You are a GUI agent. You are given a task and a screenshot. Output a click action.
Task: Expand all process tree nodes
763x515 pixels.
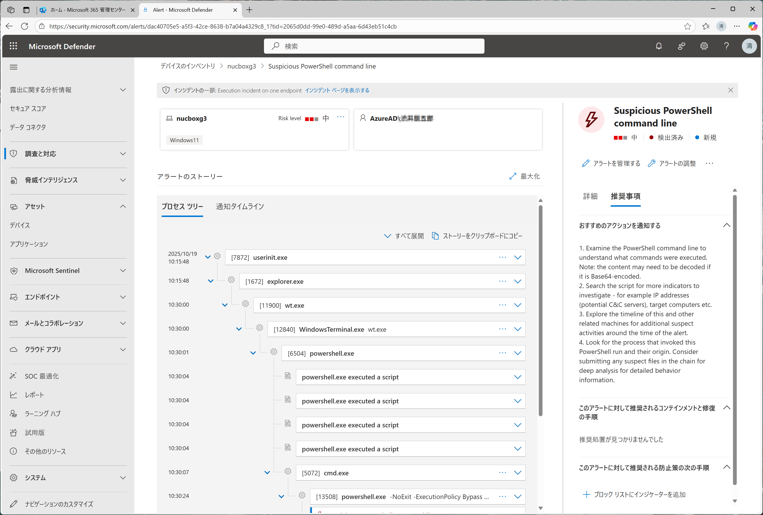[x=404, y=236]
